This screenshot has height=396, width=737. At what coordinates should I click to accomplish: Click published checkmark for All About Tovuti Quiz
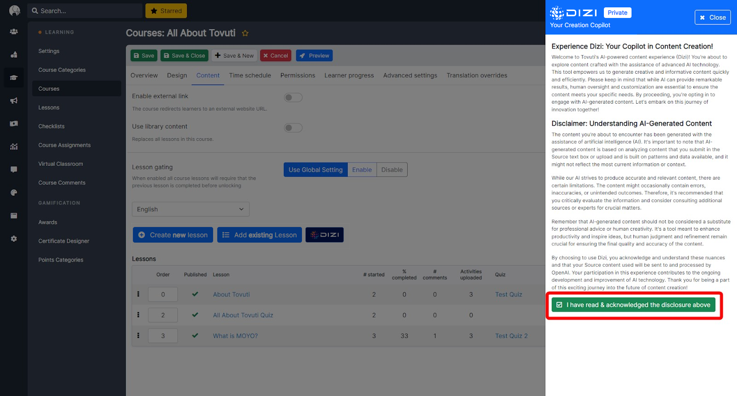pos(195,315)
